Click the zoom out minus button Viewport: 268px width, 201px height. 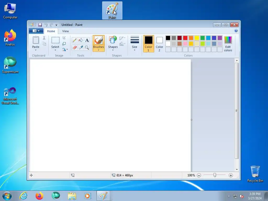click(x=199, y=175)
